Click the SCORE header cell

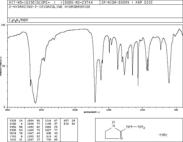click(50, 2)
